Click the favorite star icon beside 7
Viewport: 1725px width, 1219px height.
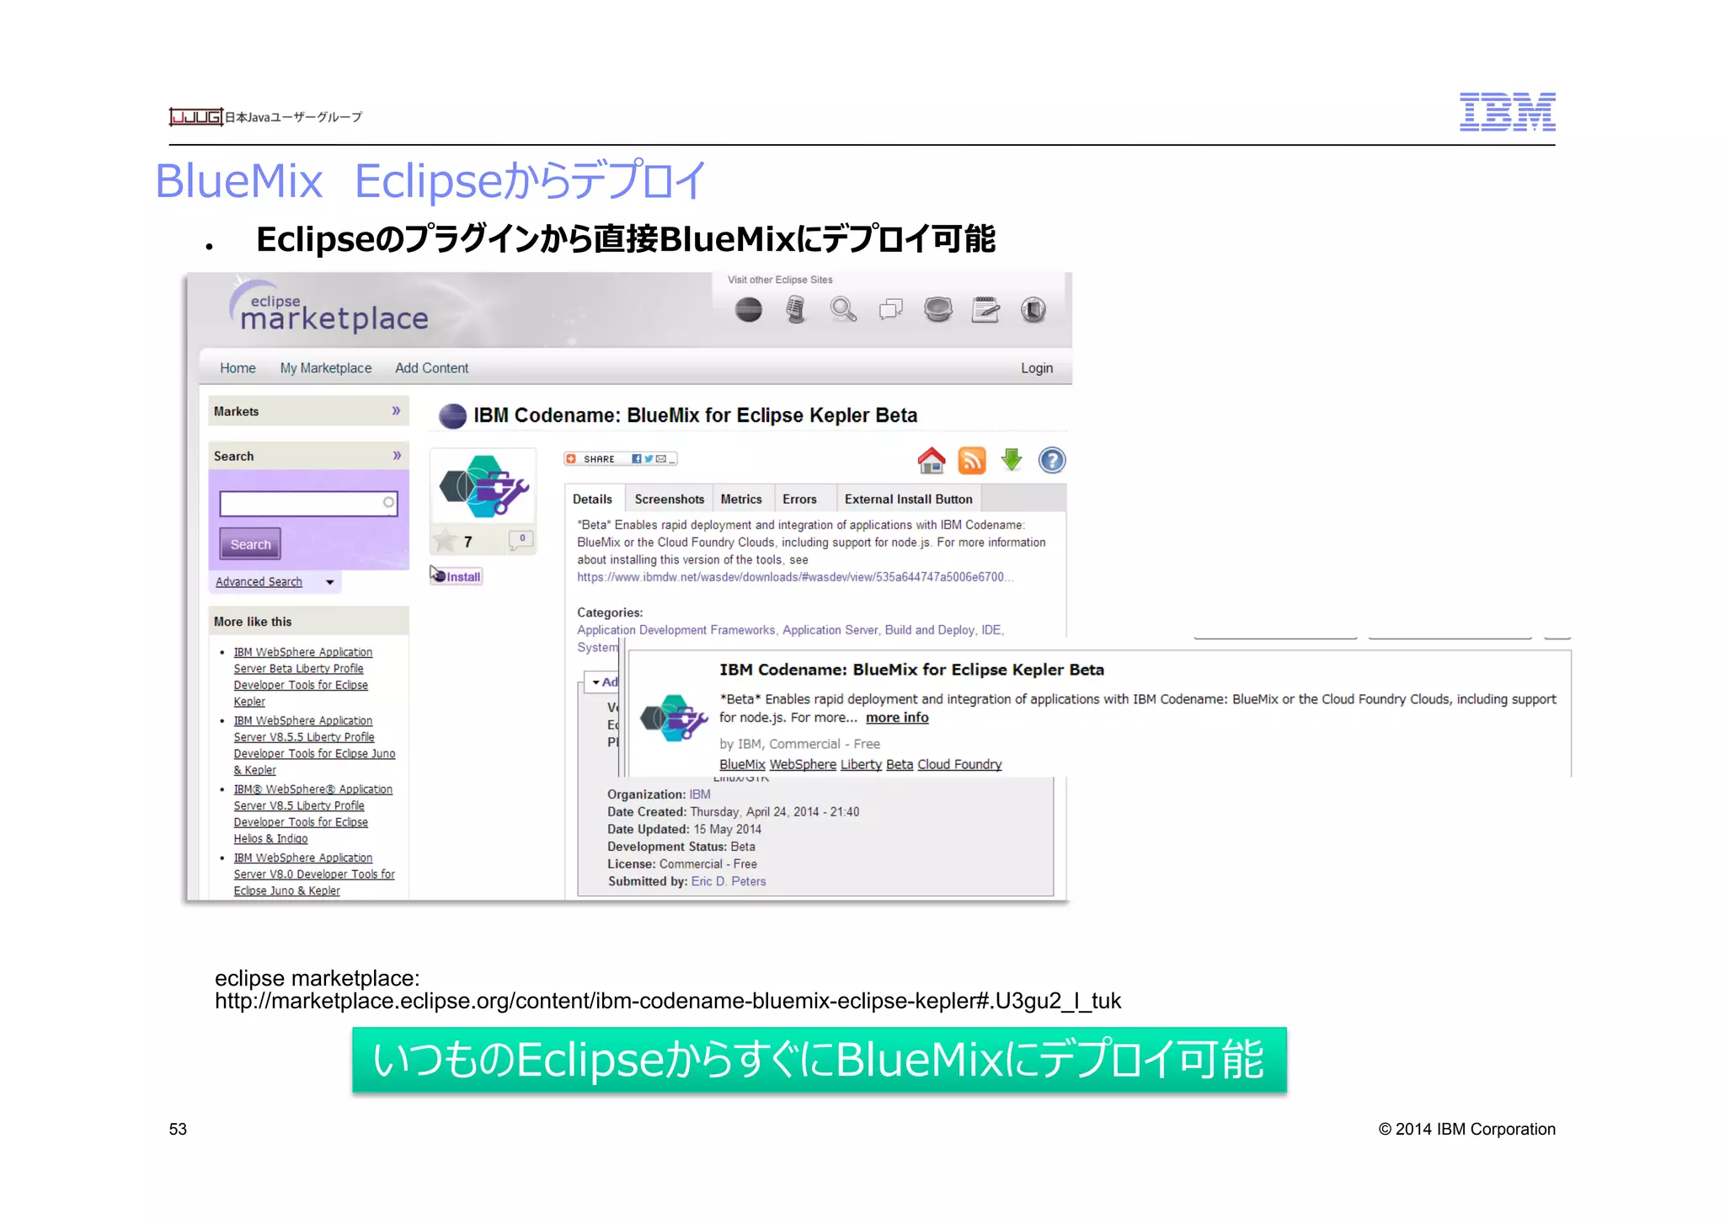[x=444, y=540]
